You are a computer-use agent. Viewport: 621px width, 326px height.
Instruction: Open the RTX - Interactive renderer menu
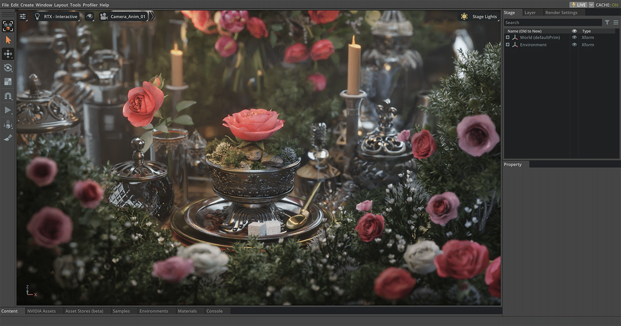click(56, 16)
